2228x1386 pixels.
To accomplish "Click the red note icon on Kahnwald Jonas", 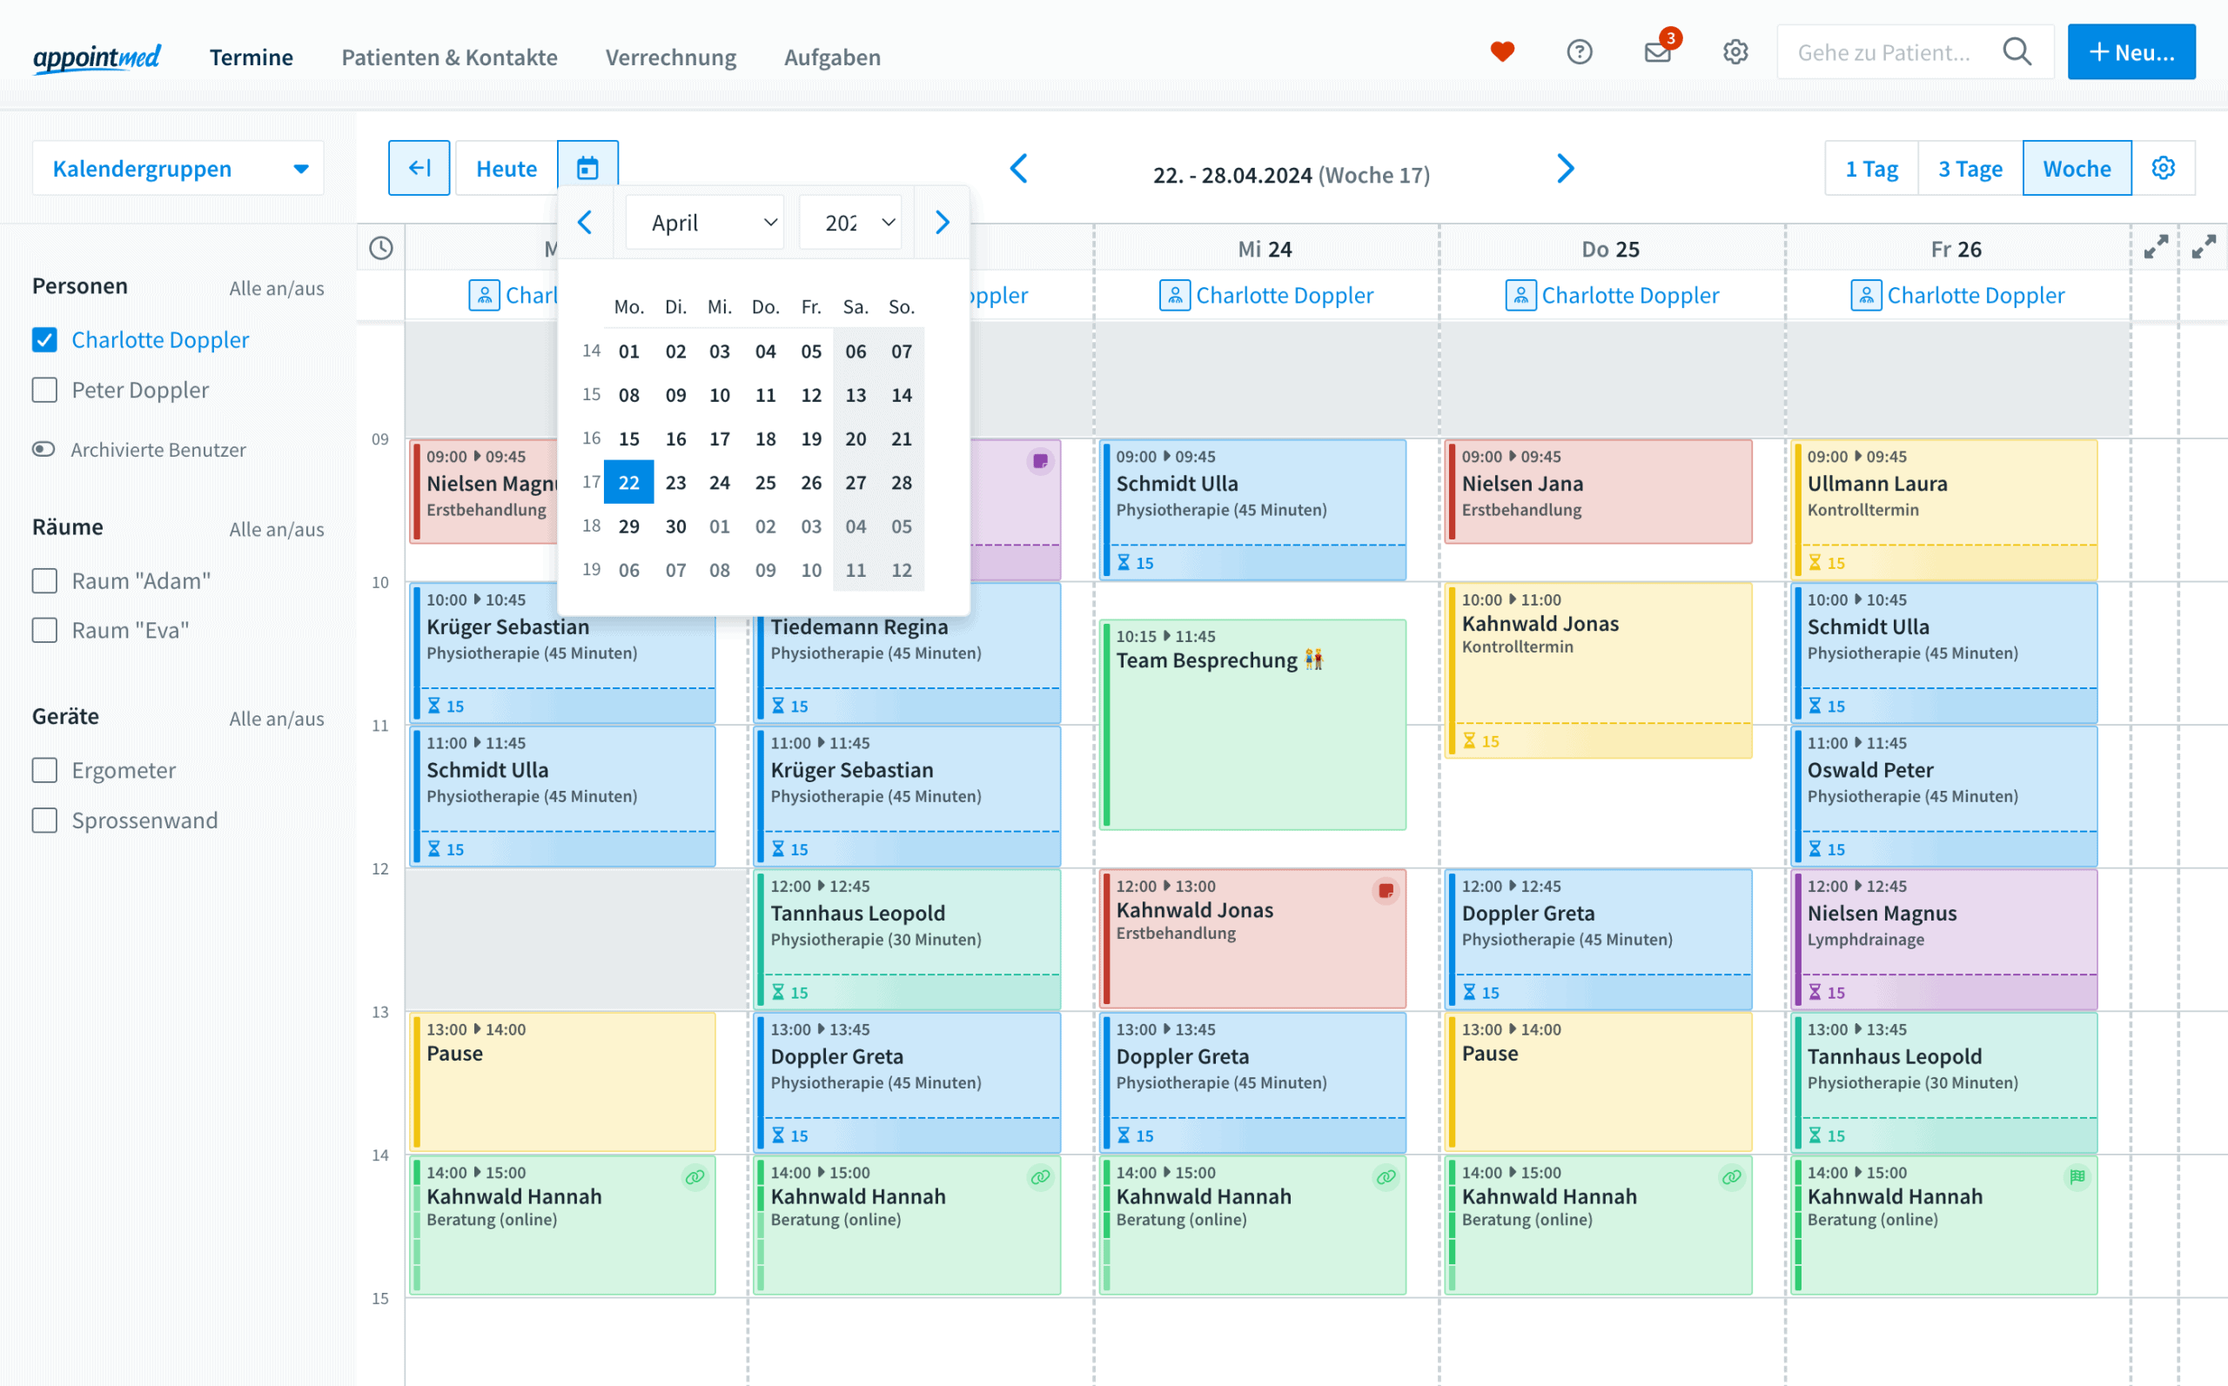I will click(x=1386, y=890).
